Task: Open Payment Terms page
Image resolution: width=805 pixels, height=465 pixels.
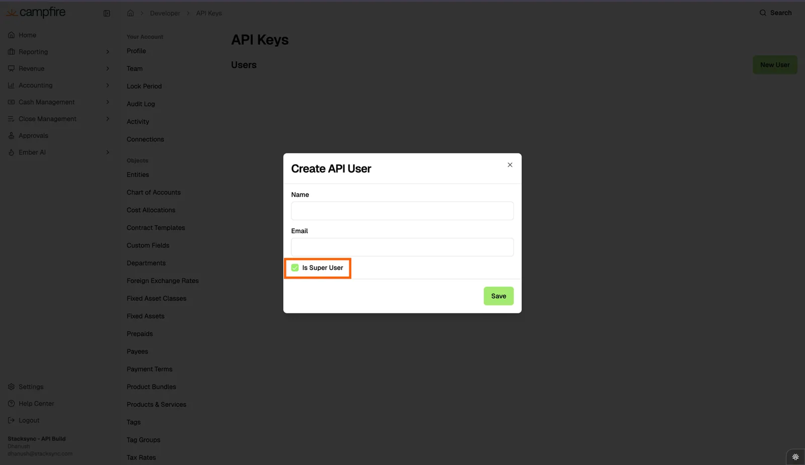Action: [x=149, y=369]
